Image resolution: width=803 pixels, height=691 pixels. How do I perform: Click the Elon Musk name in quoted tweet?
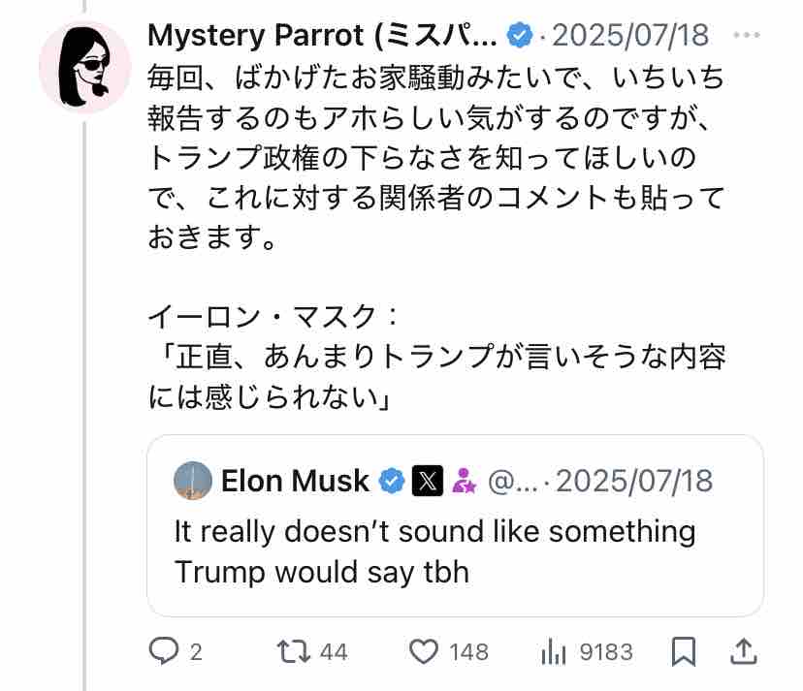(x=295, y=481)
